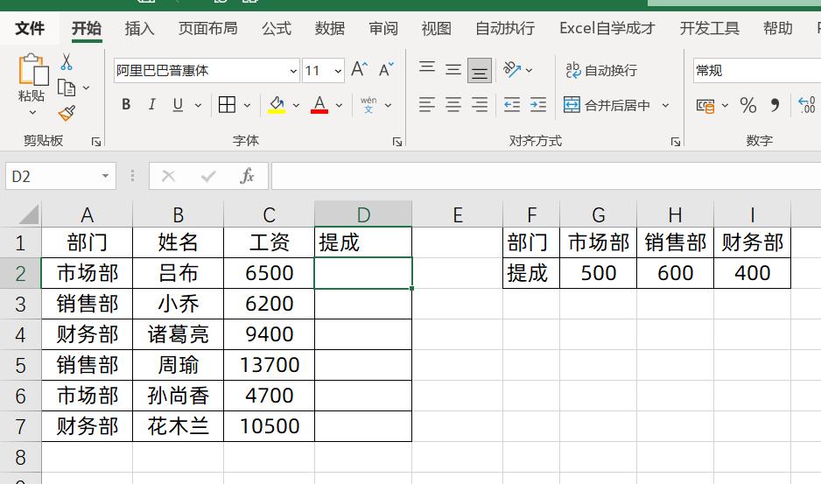
Task: Align cell content to middle
Action: click(453, 70)
